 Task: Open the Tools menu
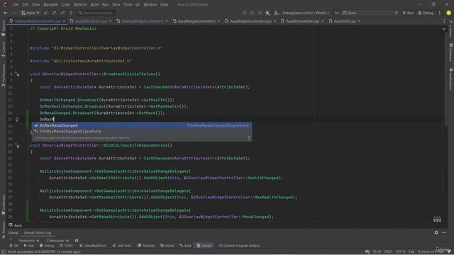point(128,5)
